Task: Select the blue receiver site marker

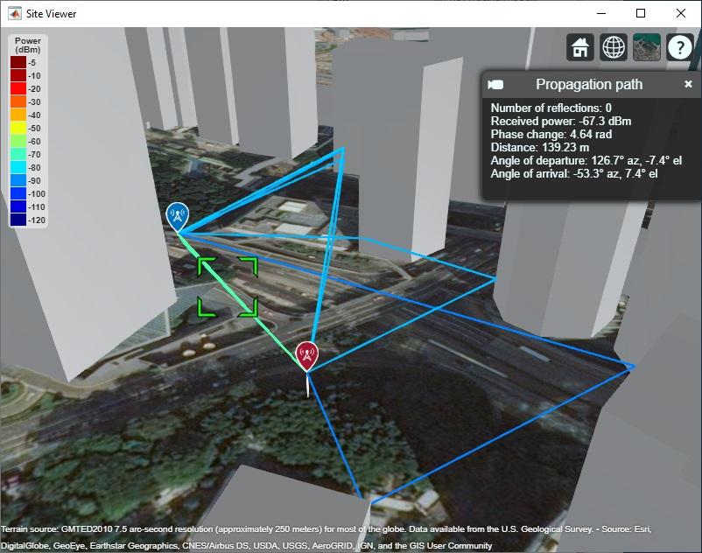Action: pos(178,216)
